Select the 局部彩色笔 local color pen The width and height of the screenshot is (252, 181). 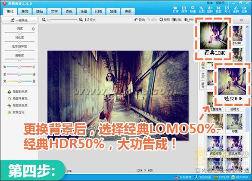pyautogui.click(x=18, y=92)
